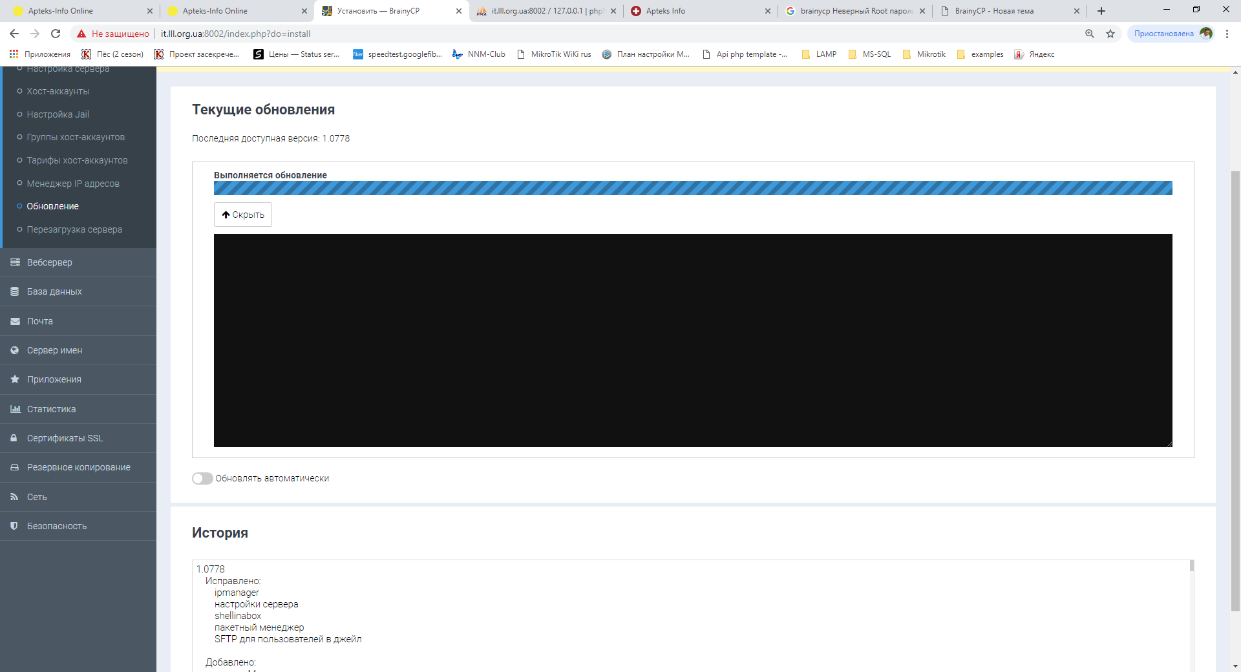
Task: Toggle the Обновлять автоматически switch
Action: click(202, 478)
